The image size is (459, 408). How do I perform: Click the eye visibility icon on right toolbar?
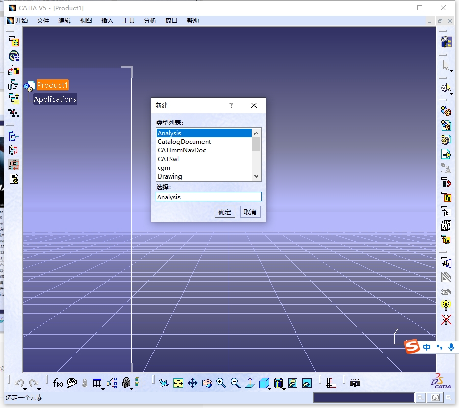tap(446, 292)
